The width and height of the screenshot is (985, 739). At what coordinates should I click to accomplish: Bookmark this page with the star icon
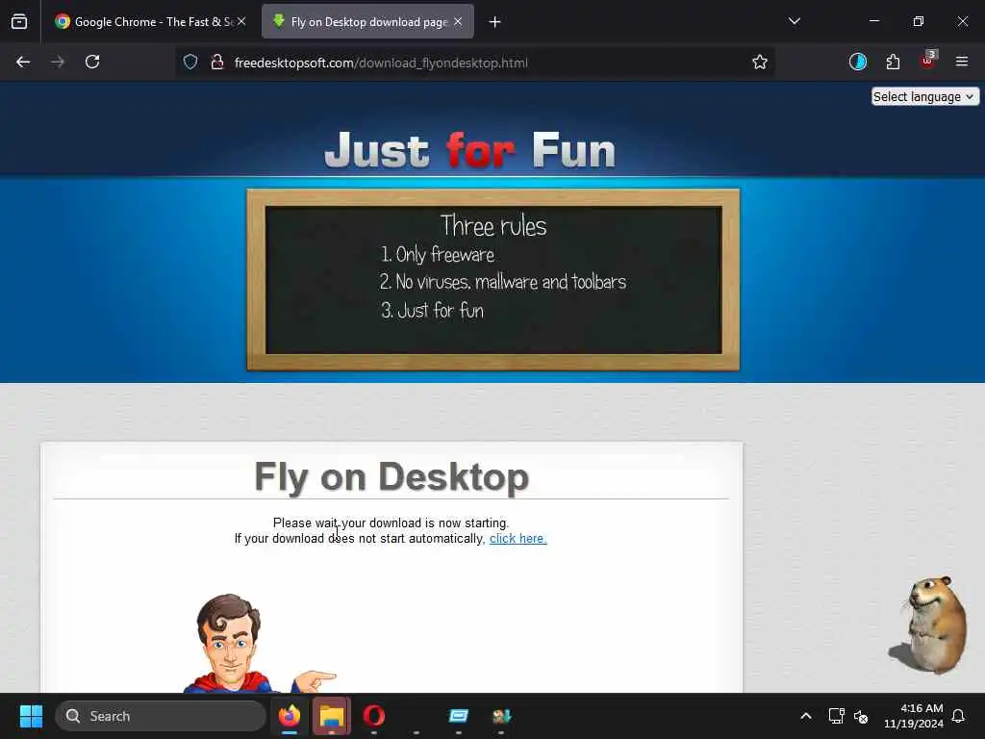click(760, 63)
